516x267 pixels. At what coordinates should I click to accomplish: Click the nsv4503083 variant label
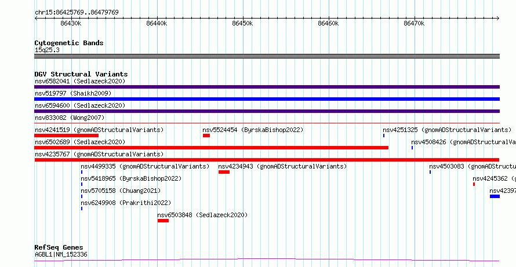(473, 166)
